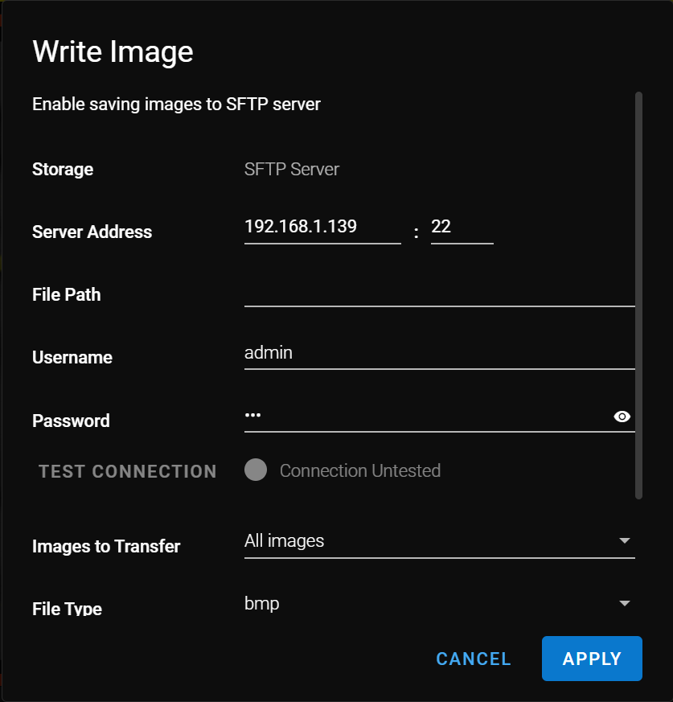Screen dimensions: 673x702
Task: Click the 'bmp' file type value
Action: 262,604
